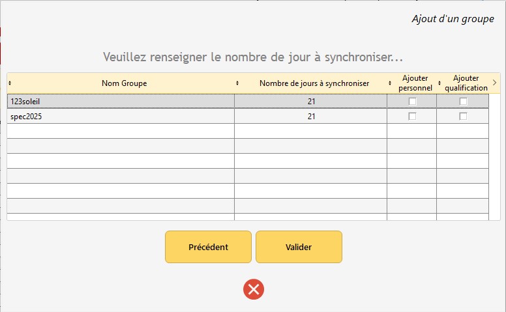Image resolution: width=506 pixels, height=312 pixels.
Task: Click the red cancel cross icon
Action: pos(254,289)
